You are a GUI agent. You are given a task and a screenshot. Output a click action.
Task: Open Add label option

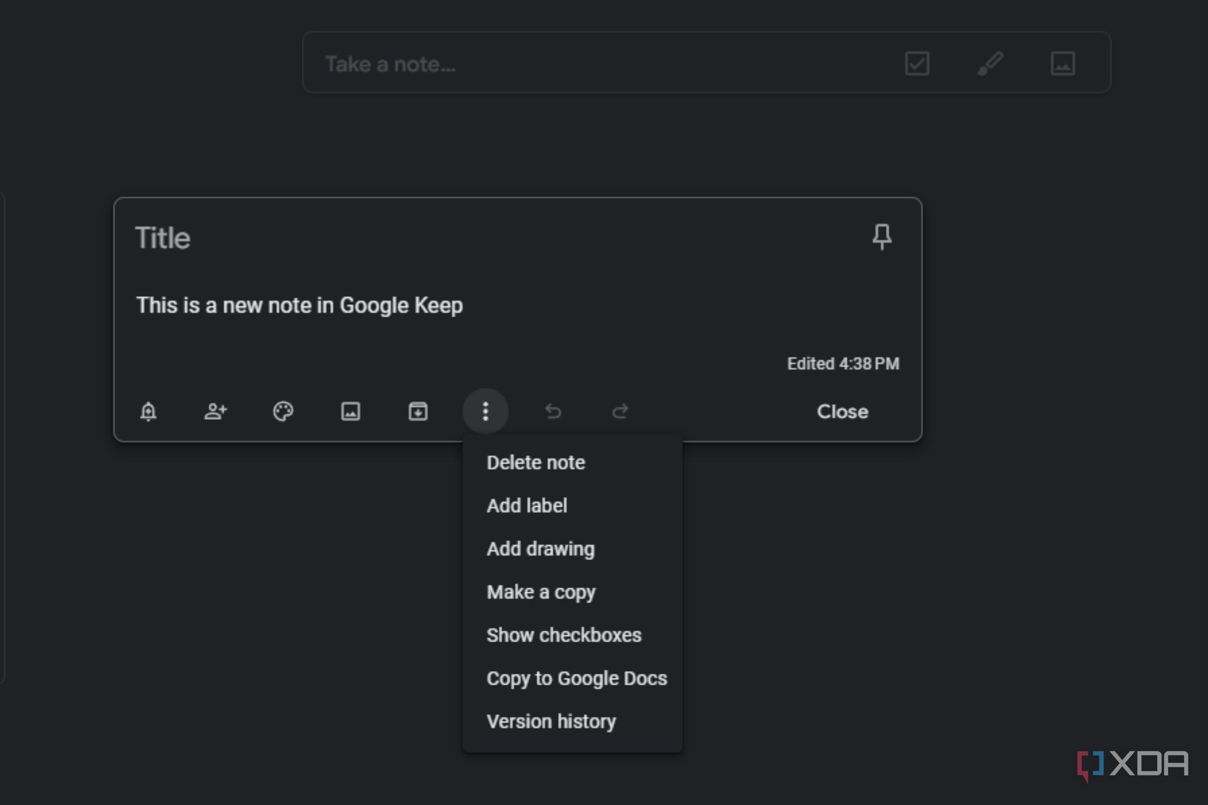[x=527, y=505]
